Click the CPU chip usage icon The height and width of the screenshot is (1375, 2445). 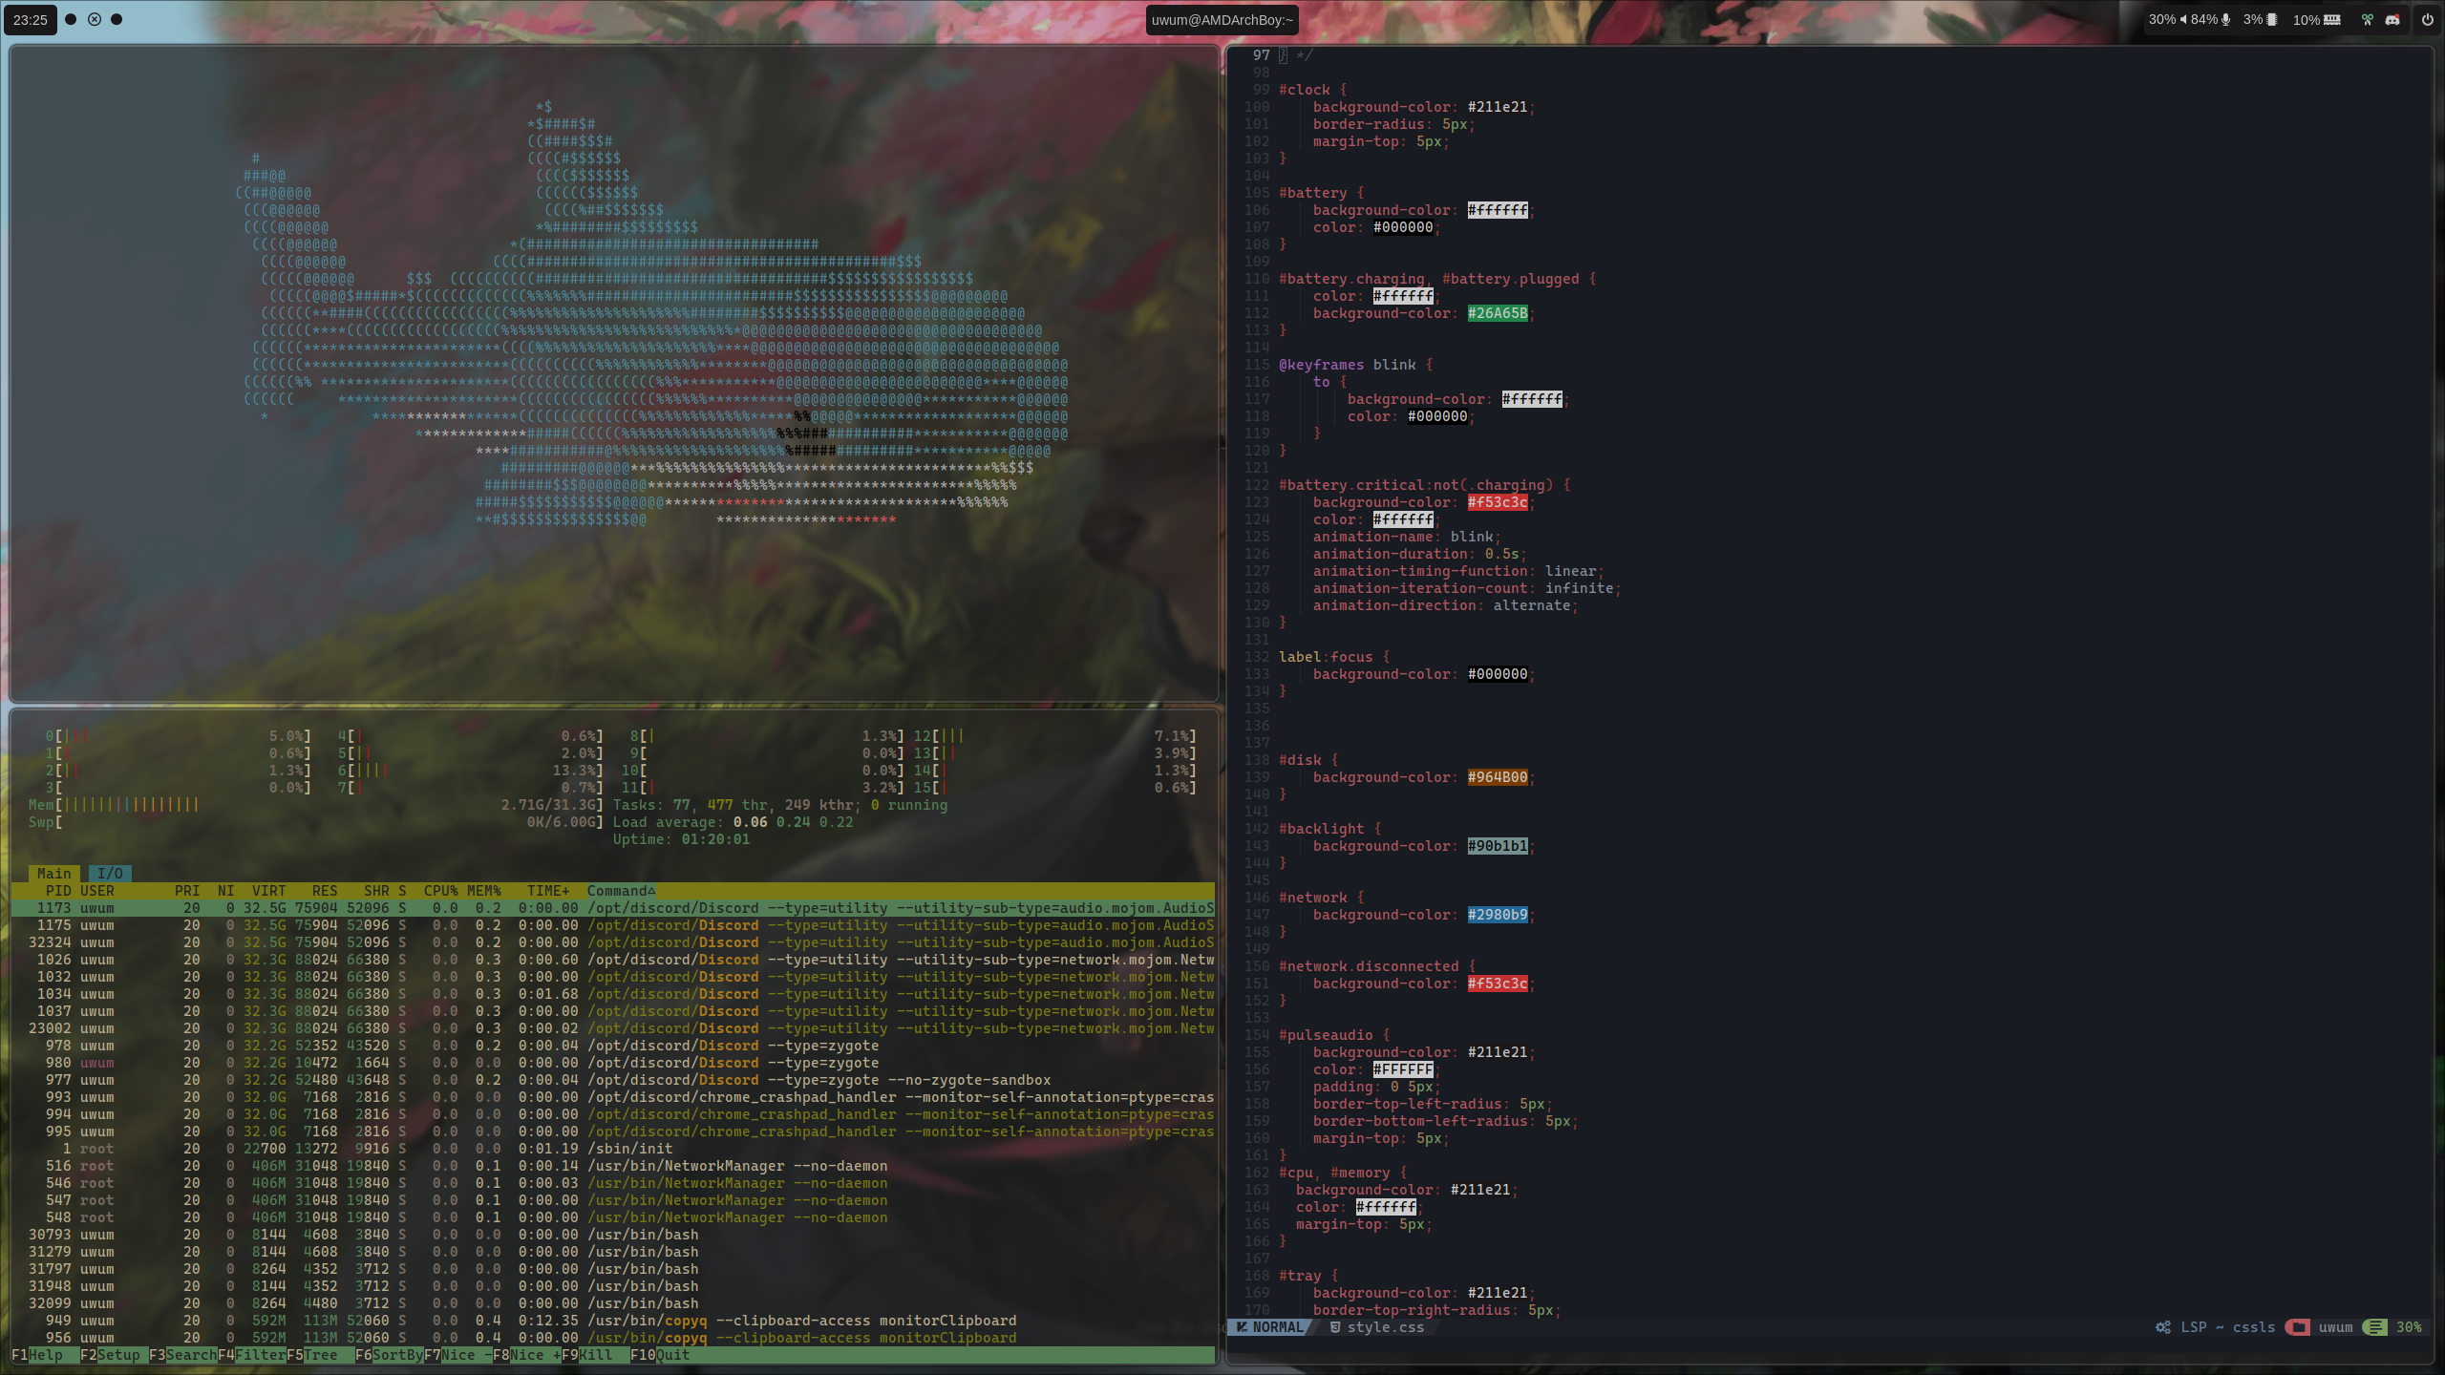[x=2272, y=19]
